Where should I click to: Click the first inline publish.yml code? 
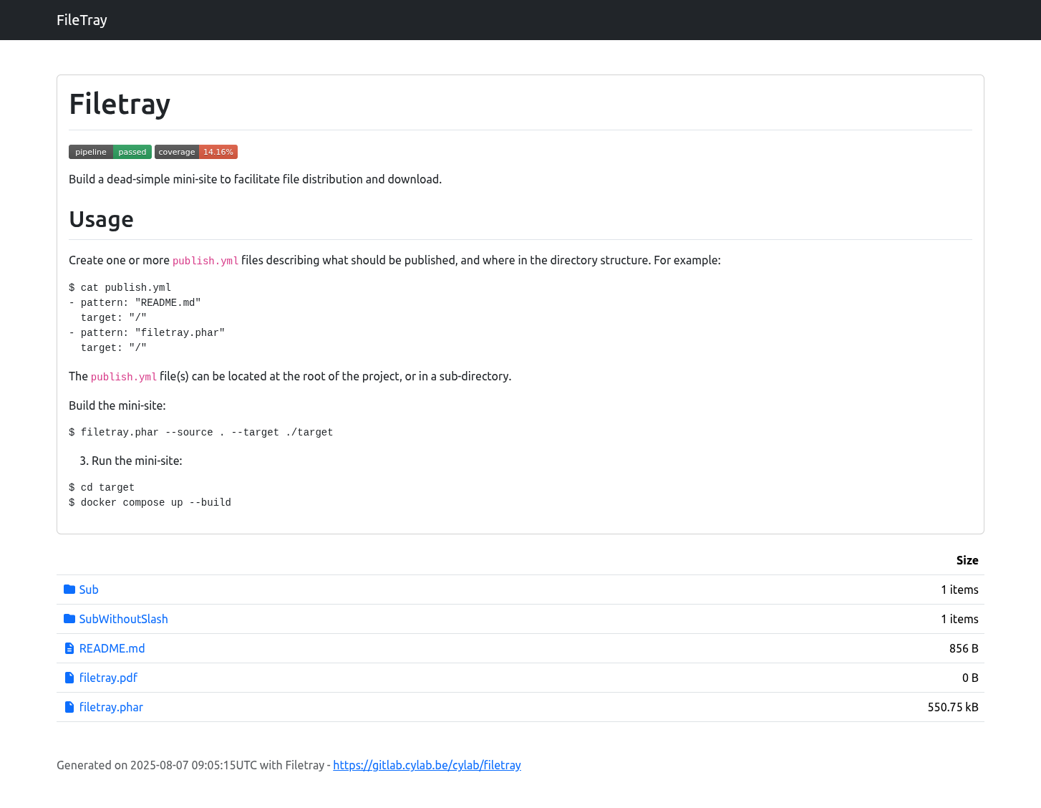pos(205,261)
